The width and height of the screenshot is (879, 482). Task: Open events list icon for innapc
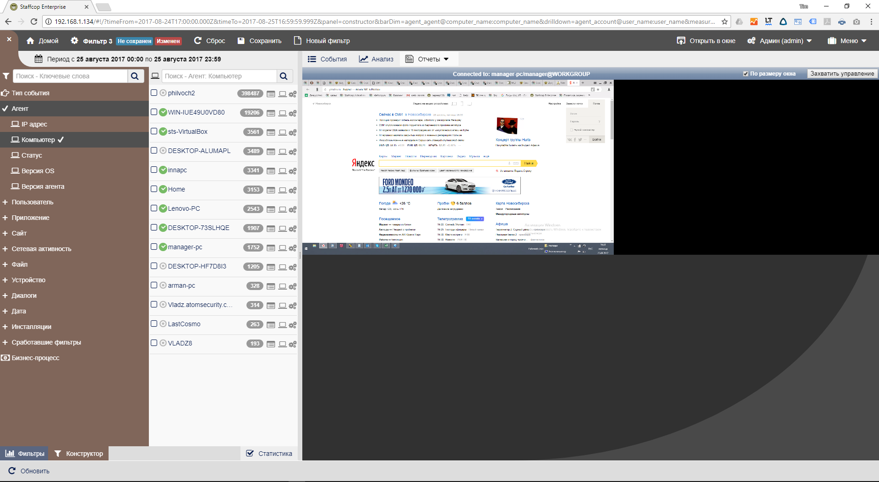point(271,171)
